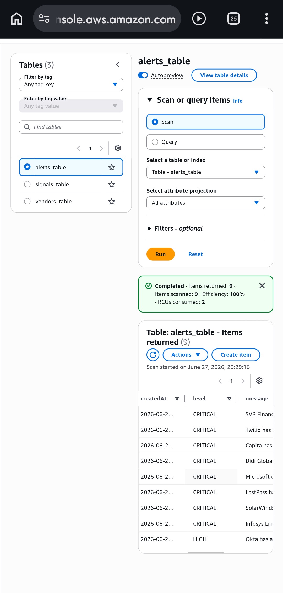
Task: Click the orange Run button
Action: pos(161,254)
